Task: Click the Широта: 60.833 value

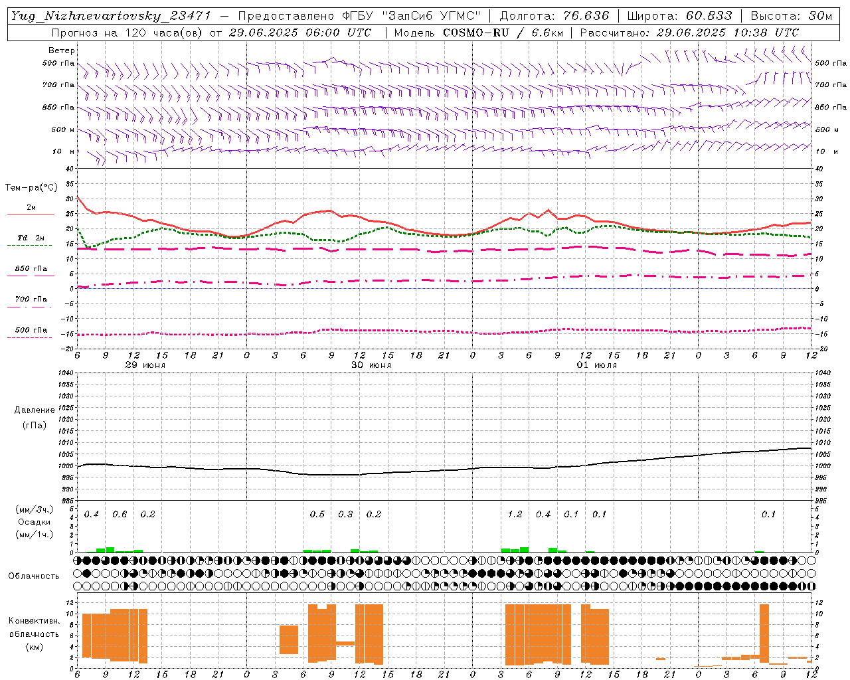Action: click(679, 16)
